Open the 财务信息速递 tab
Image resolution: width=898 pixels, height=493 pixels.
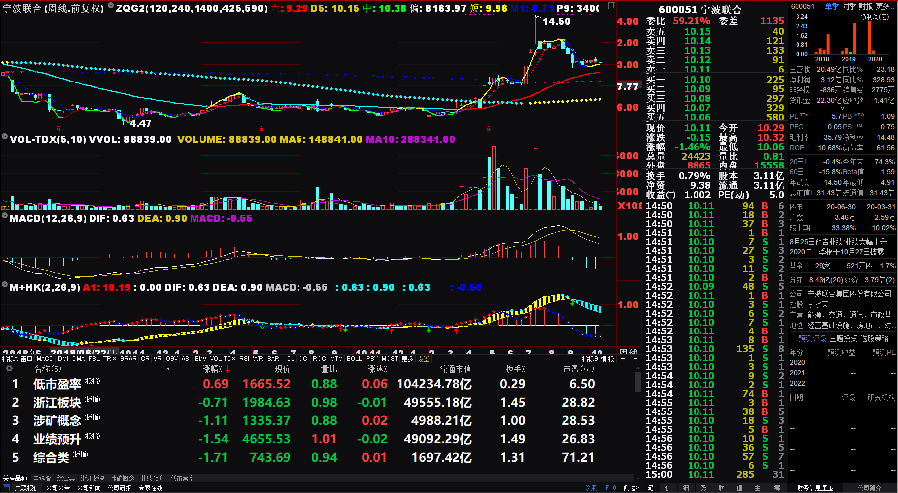click(814, 488)
